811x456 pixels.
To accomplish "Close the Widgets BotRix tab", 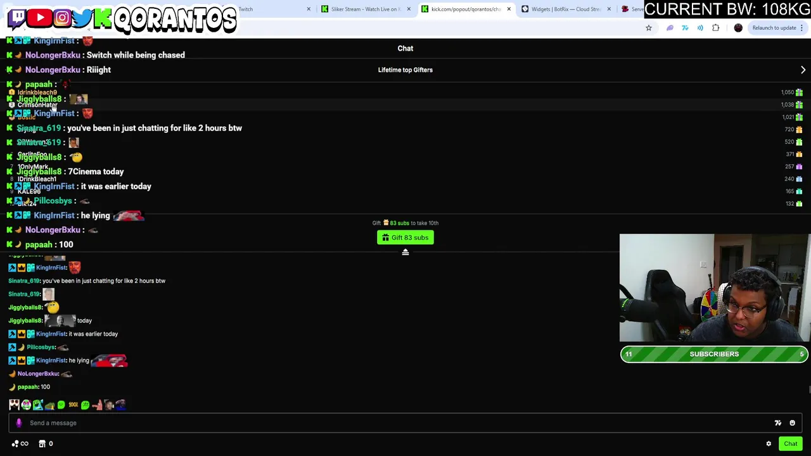I will (x=609, y=9).
